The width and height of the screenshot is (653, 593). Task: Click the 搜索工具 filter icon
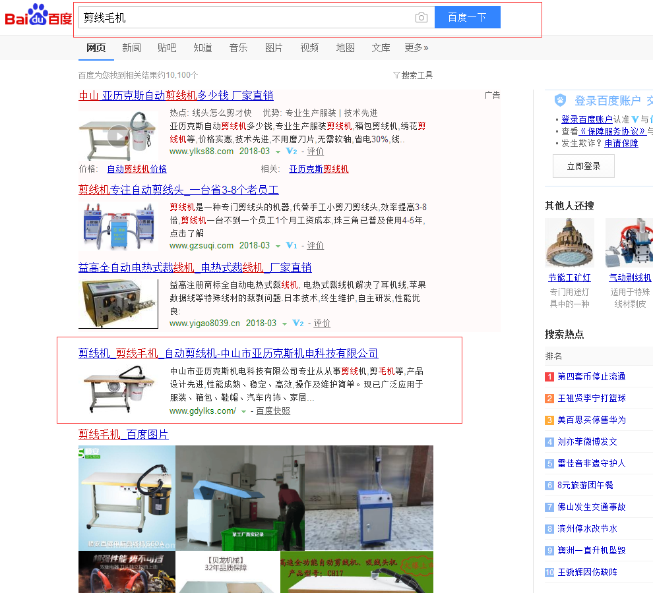(x=396, y=75)
